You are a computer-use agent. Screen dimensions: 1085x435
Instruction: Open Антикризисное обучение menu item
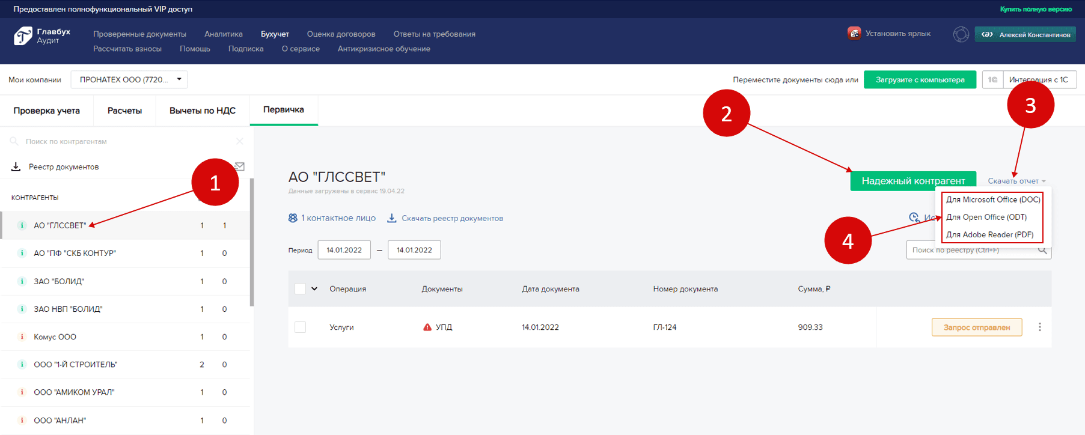tap(384, 49)
